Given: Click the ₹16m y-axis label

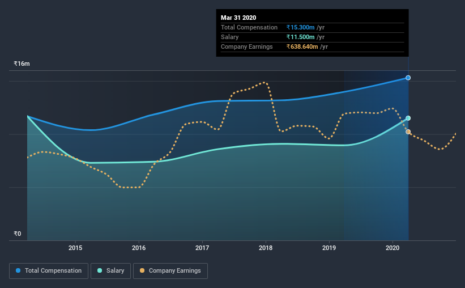Looking at the screenshot, I should click(x=22, y=63).
